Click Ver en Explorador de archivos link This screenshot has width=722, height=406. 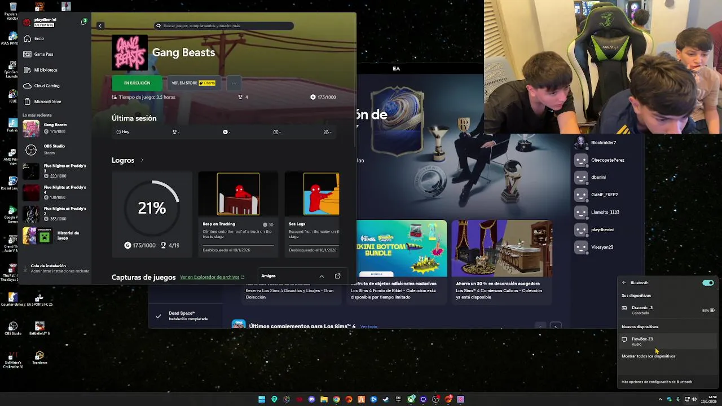tap(212, 277)
